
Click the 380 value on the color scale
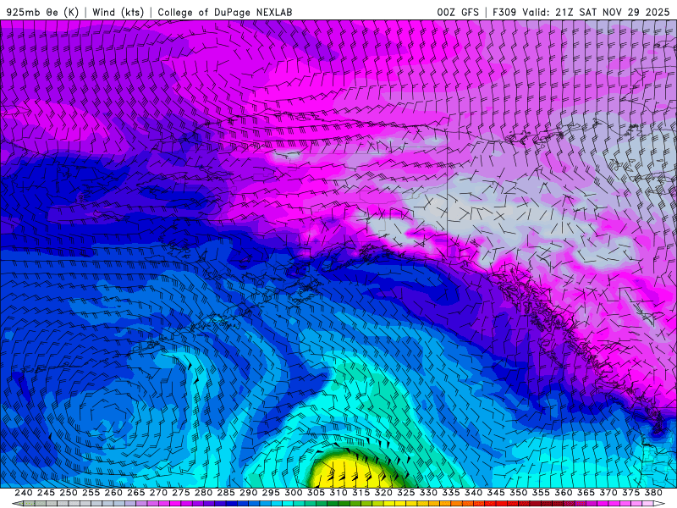tap(653, 493)
